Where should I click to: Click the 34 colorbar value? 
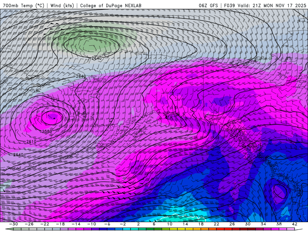click(263, 224)
